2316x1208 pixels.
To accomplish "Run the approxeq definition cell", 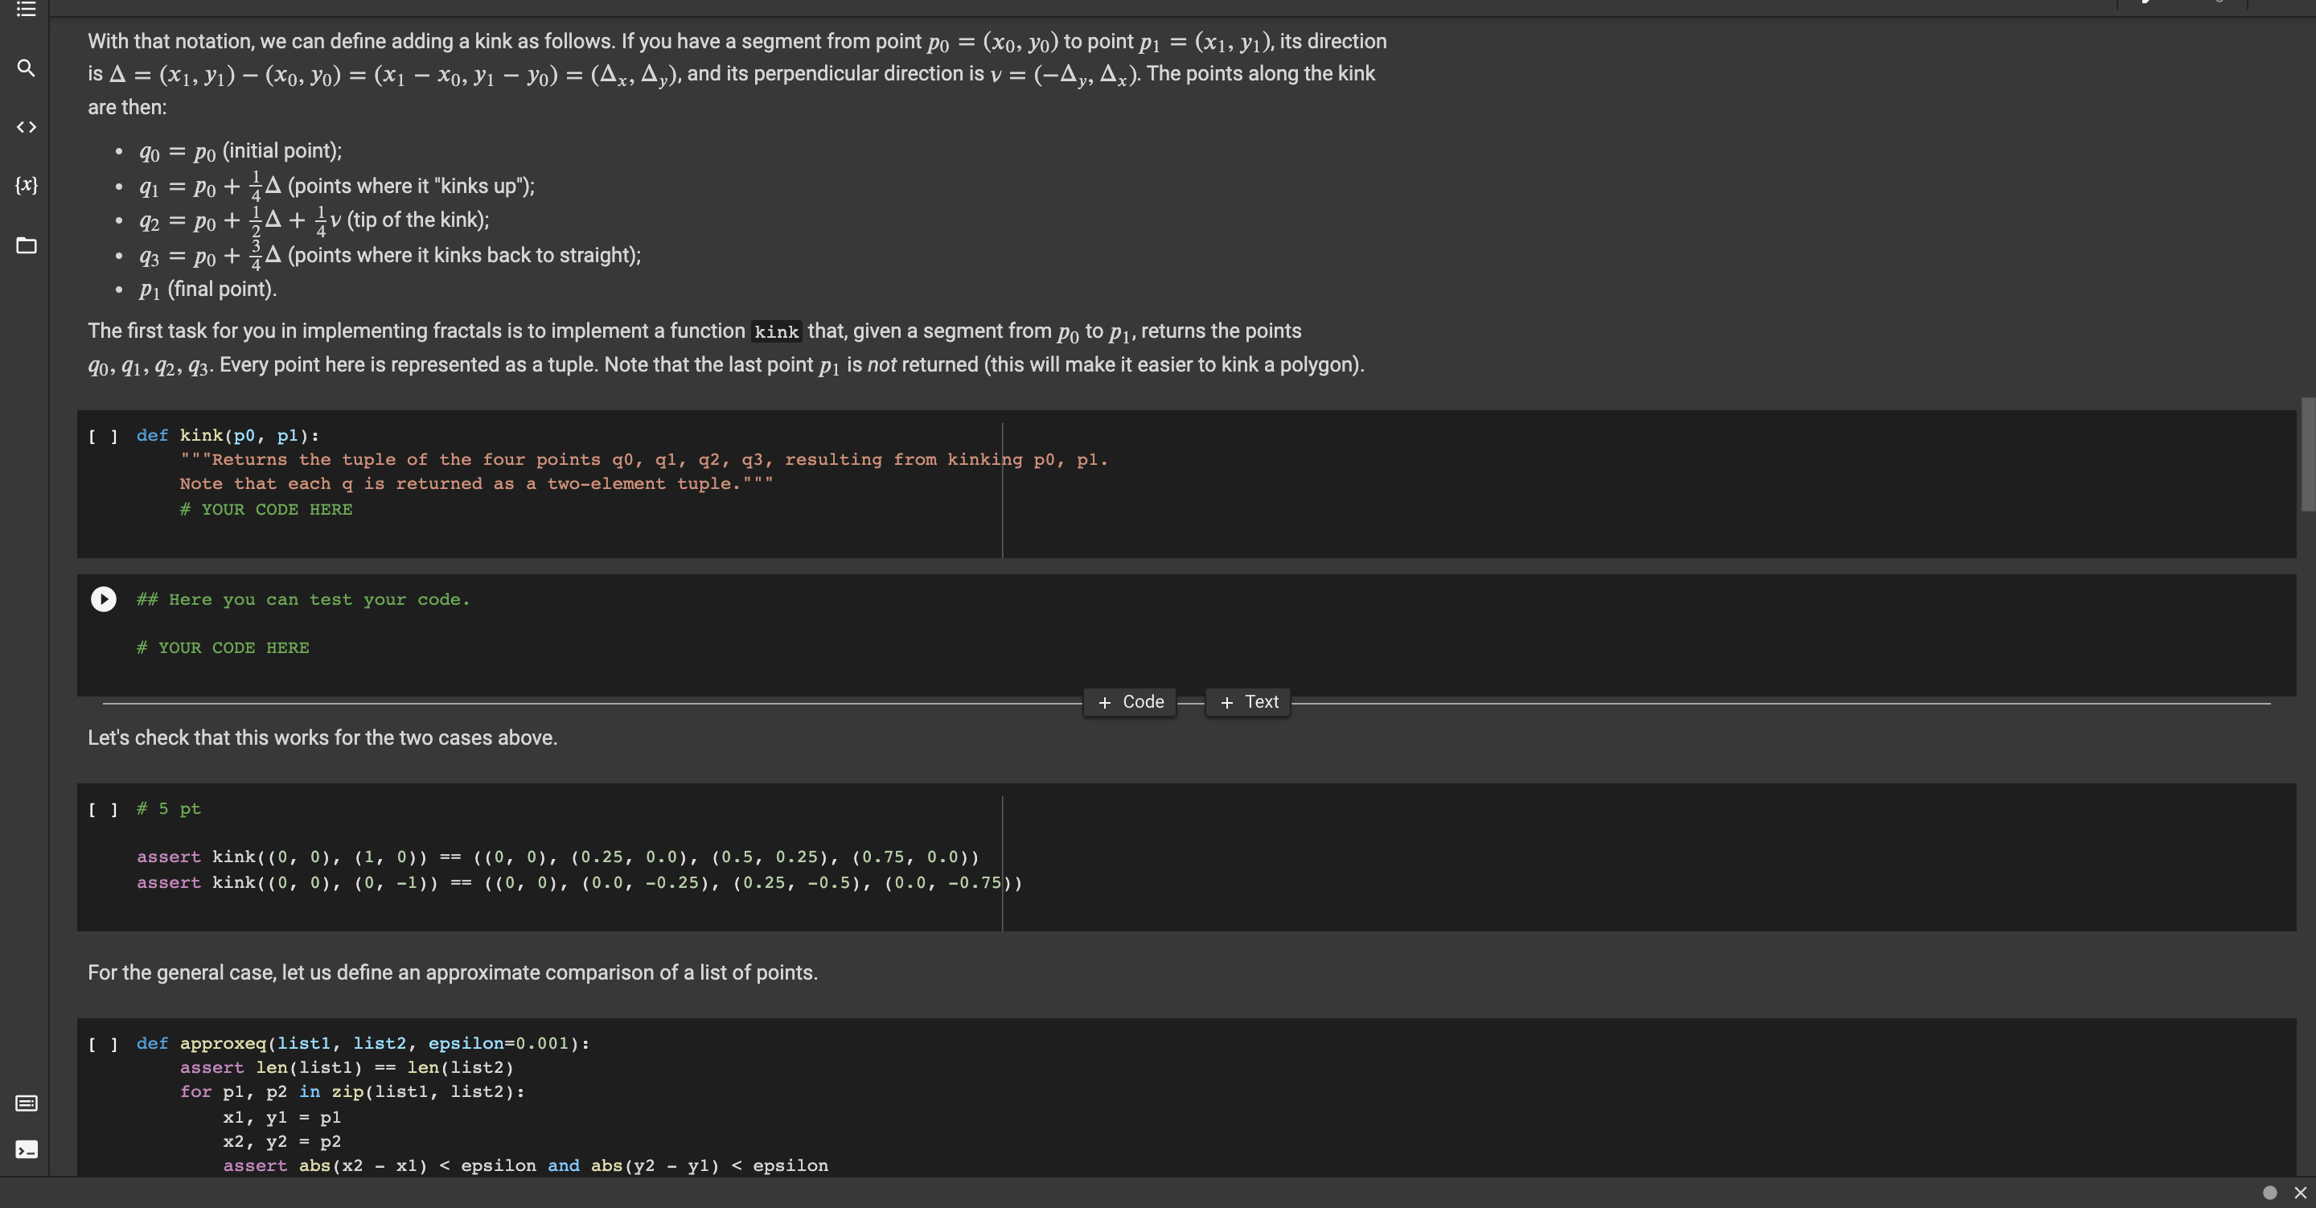I will (102, 1043).
